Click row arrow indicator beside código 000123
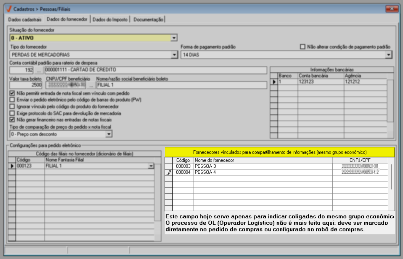This screenshot has height=259, width=403. click(12, 166)
